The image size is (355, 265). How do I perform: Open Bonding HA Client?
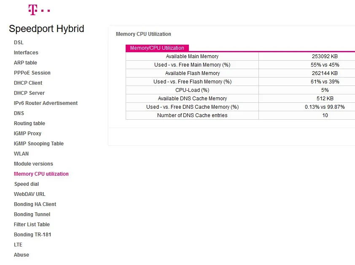tap(35, 204)
